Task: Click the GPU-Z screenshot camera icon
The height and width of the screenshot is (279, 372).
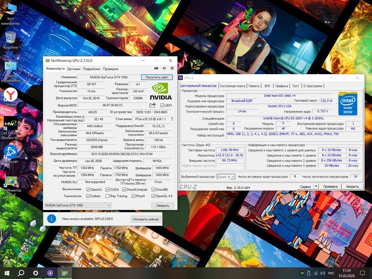Action: pyautogui.click(x=156, y=69)
